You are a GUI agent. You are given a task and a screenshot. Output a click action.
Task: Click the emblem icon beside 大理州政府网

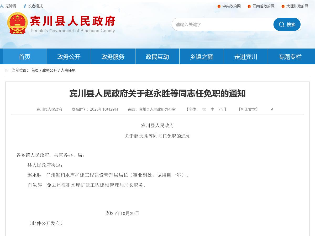pyautogui.click(x=283, y=6)
